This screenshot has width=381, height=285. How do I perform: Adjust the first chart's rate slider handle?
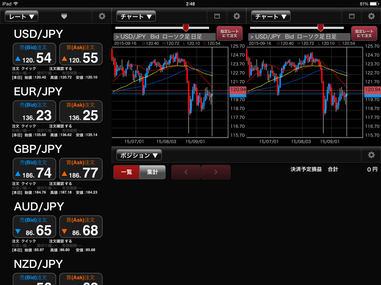tap(186, 27)
